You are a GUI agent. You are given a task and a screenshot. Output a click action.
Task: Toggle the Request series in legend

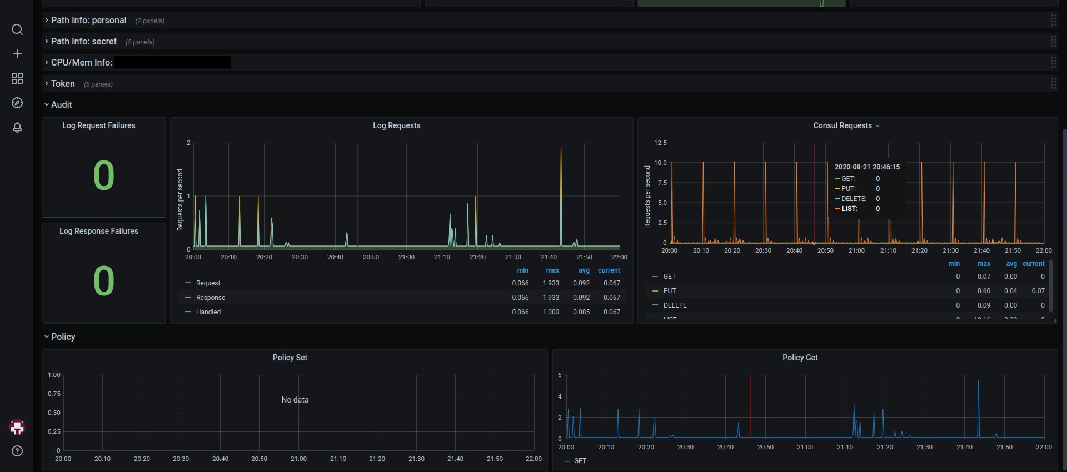click(x=208, y=283)
